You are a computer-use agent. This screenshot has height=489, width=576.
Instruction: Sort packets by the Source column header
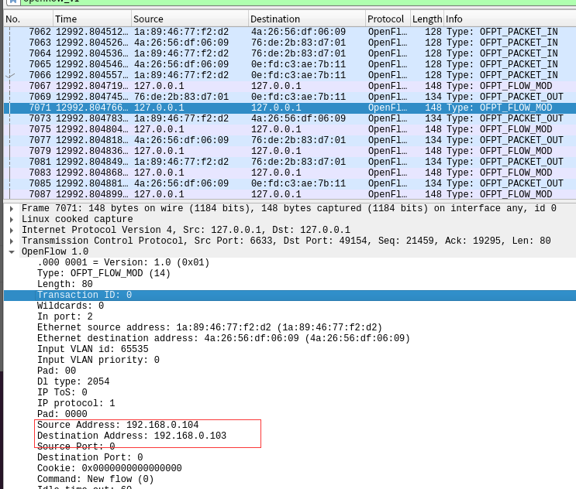tap(190, 19)
